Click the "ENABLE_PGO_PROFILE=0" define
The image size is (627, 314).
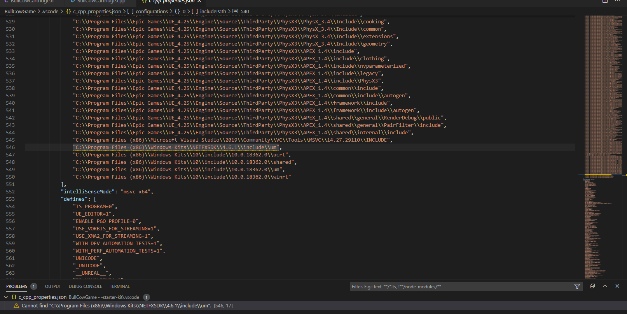(106, 221)
